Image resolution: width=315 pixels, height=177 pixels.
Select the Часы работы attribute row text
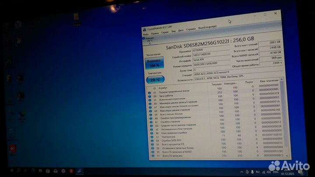(x=166, y=96)
